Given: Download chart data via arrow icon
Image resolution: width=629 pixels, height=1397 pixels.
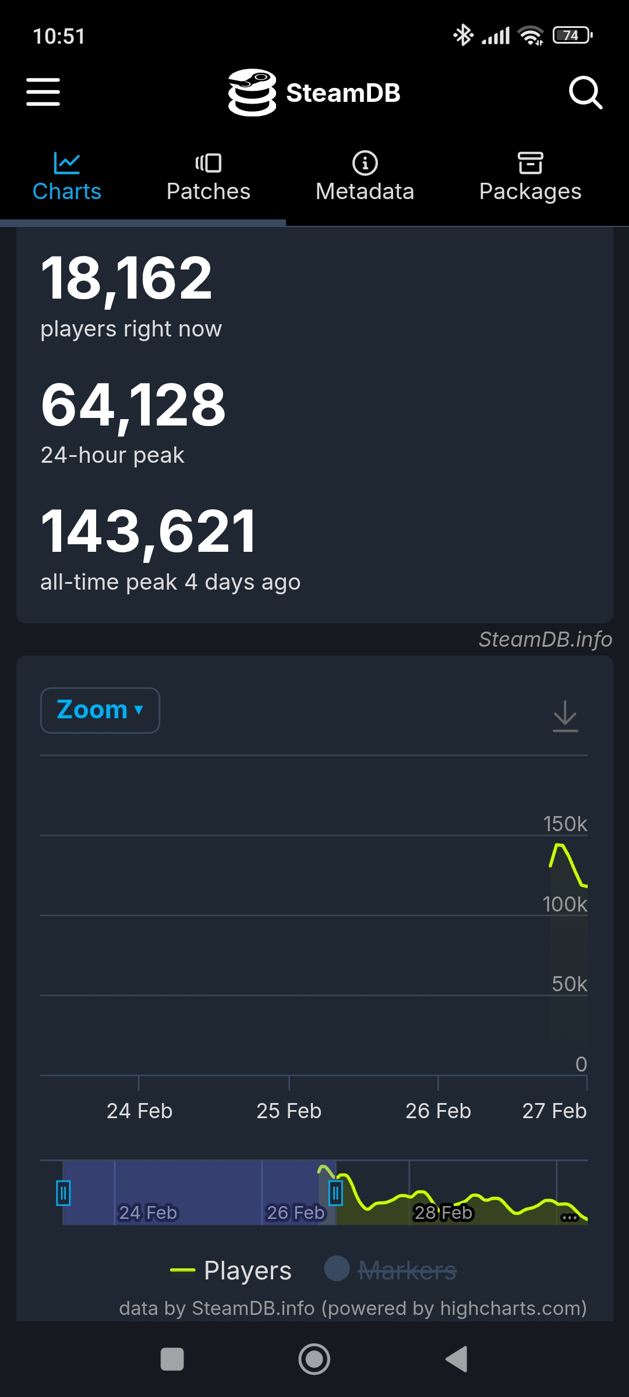Looking at the screenshot, I should click(x=565, y=715).
